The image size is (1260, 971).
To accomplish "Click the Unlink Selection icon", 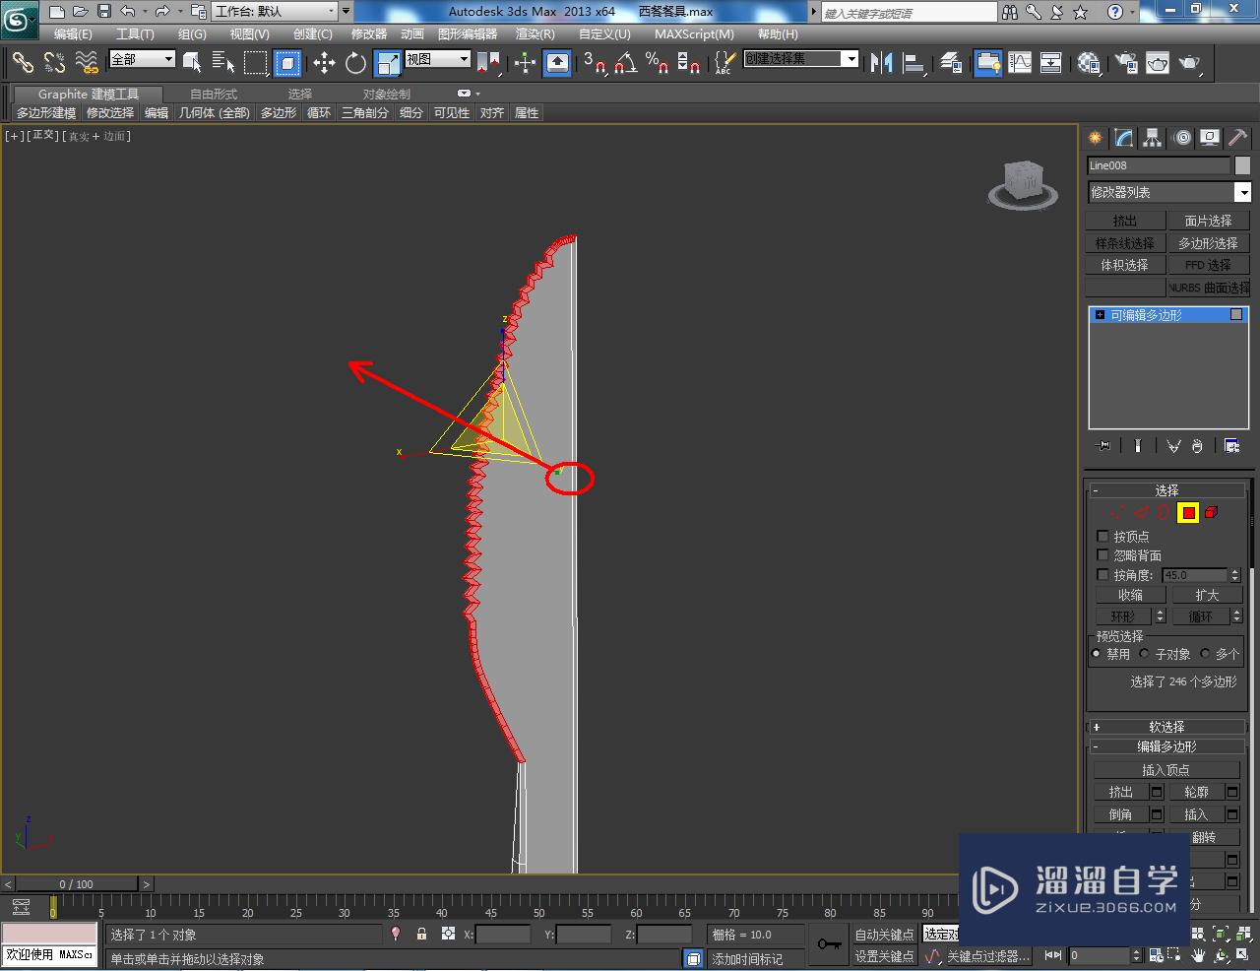I will click(54, 63).
